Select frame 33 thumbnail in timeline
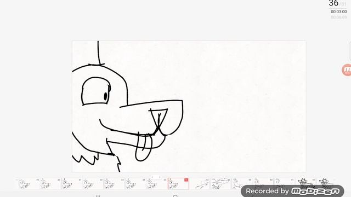 114,184
